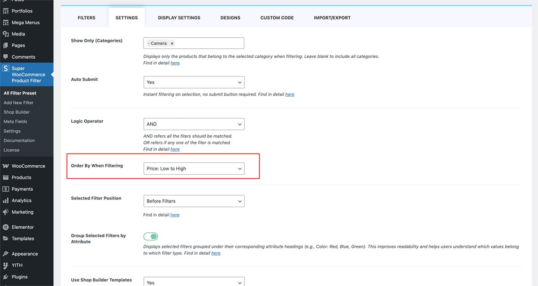
Task: Open Appearance menu label
Action: [x=25, y=254]
